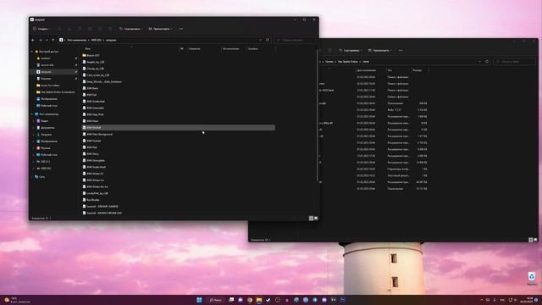542x305 pixels.
Task: Expand the SSD (C:) drive chevron
Action: pos(34,162)
